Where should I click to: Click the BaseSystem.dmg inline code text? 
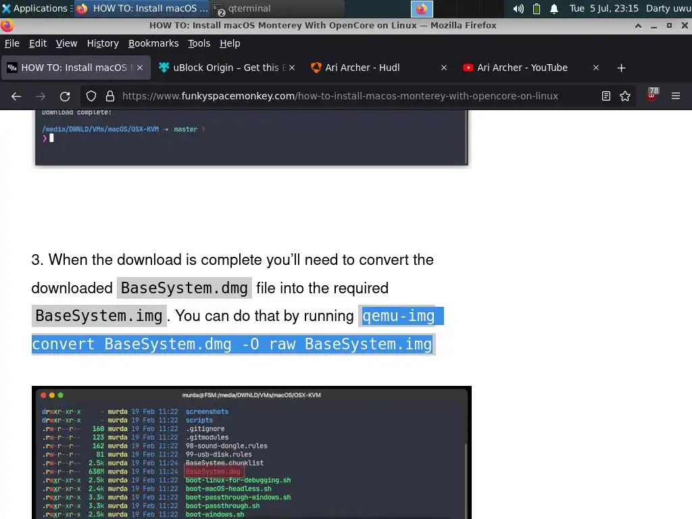(x=184, y=288)
